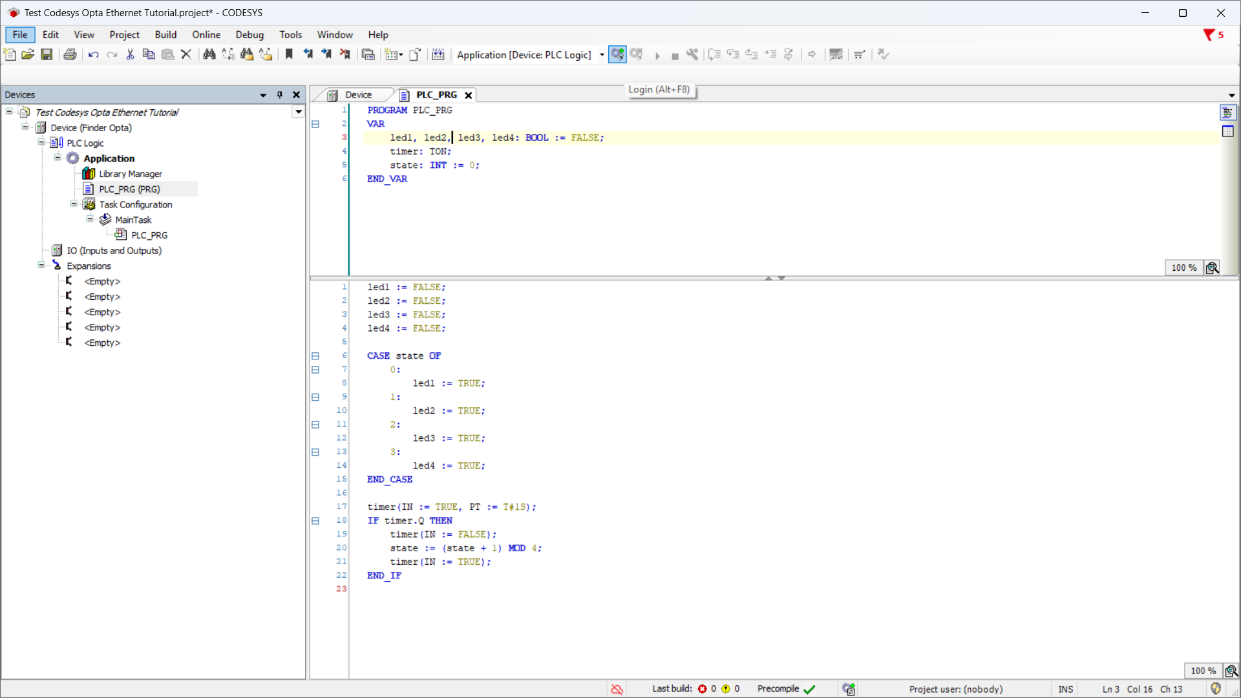Collapse the CASE state block fold marker
1241x698 pixels.
tap(315, 356)
